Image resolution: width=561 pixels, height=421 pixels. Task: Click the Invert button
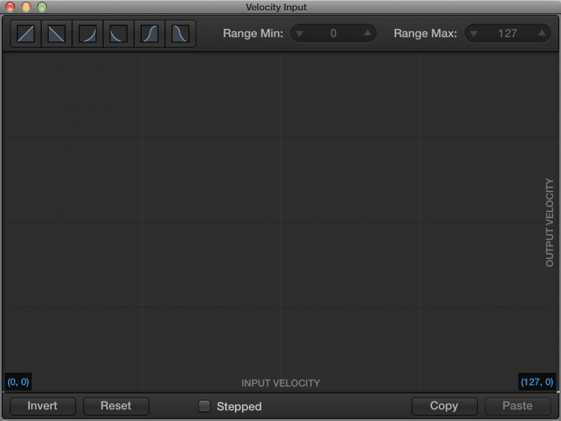(42, 406)
